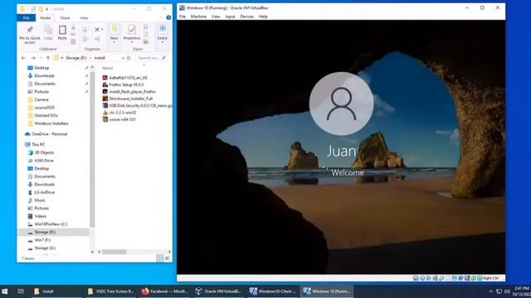This screenshot has height=298, width=531.
Task: Open the Machine menu in VirtualBox
Action: 198,17
